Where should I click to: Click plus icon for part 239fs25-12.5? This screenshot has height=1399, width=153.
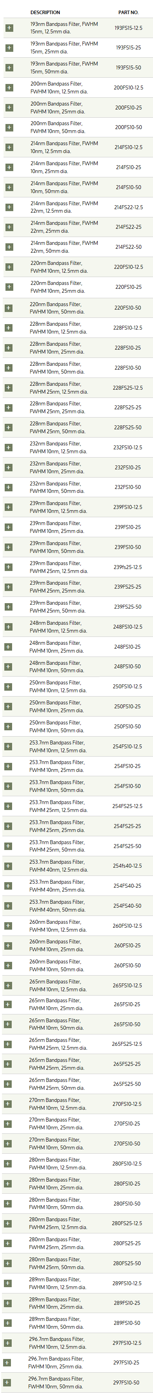tap(8, 567)
